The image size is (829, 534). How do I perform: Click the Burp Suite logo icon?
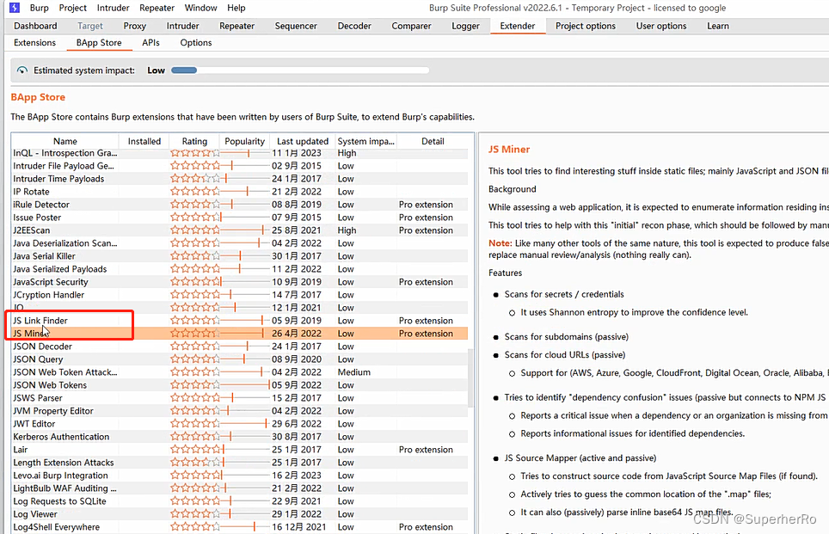click(x=15, y=8)
